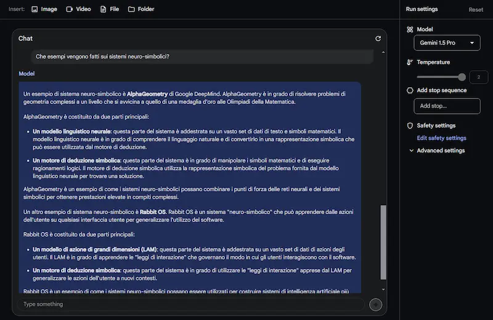493x320 pixels.
Task: Click the bold Rabbit OS text
Action: [x=153, y=212]
